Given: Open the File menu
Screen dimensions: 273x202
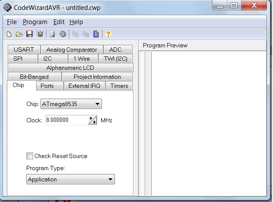Looking at the screenshot, I should [x=12, y=22].
